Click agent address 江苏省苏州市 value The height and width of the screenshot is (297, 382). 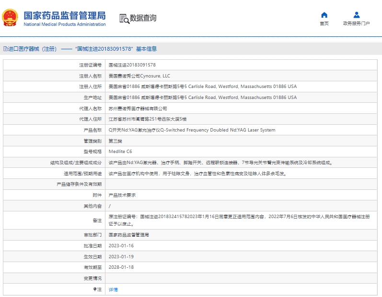(148, 119)
